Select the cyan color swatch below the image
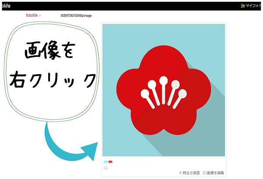Screen dimensions: 263x179 [106, 162]
